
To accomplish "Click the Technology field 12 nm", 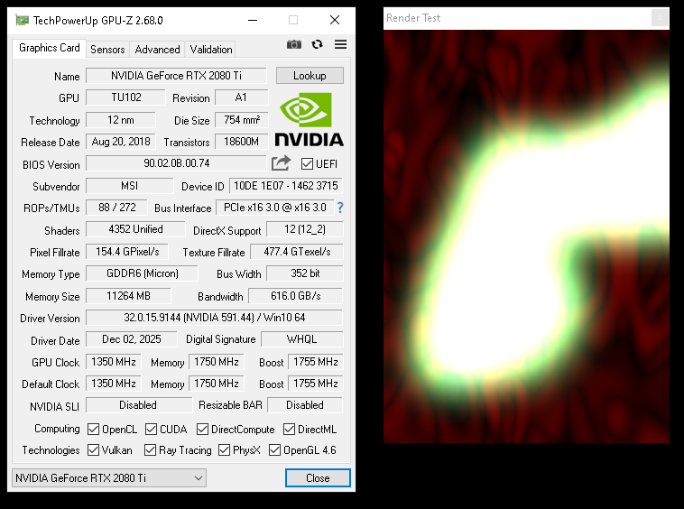I will [x=121, y=120].
